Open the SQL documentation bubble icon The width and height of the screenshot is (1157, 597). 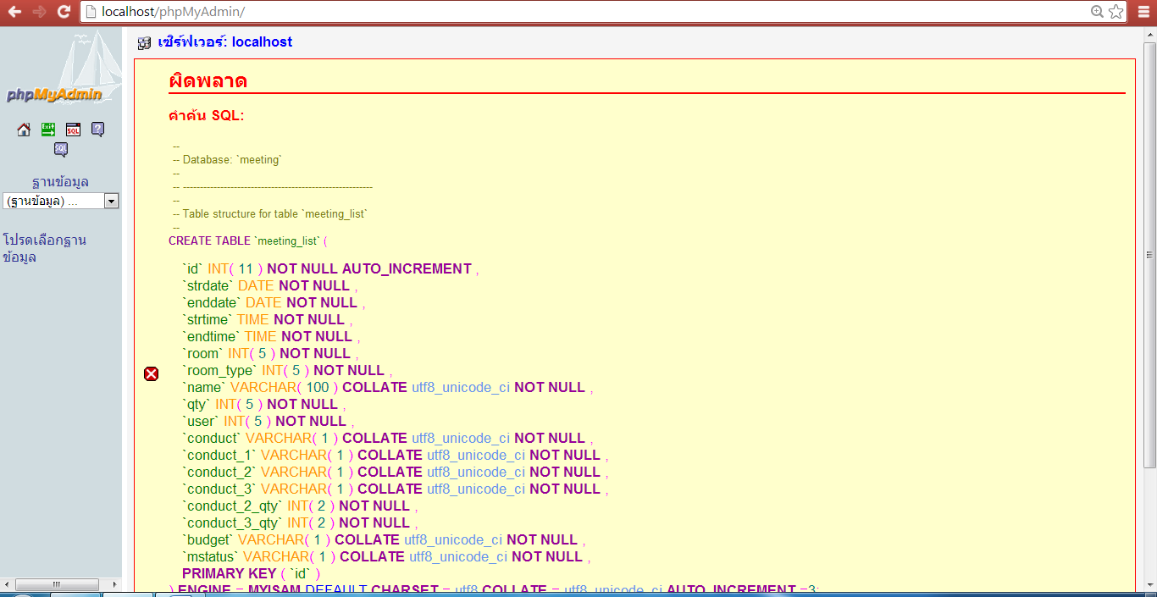pyautogui.click(x=61, y=150)
